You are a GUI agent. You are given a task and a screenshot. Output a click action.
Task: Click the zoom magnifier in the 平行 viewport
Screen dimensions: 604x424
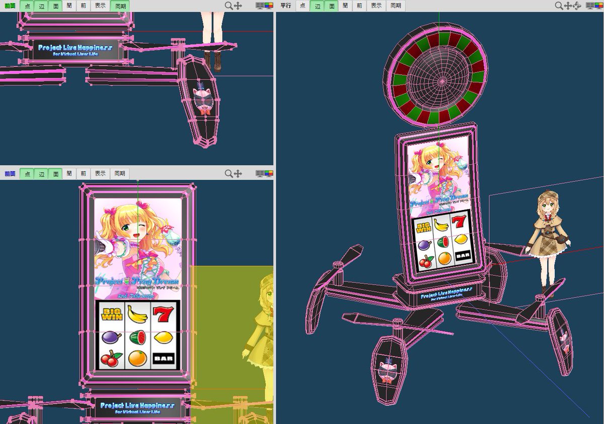(559, 6)
